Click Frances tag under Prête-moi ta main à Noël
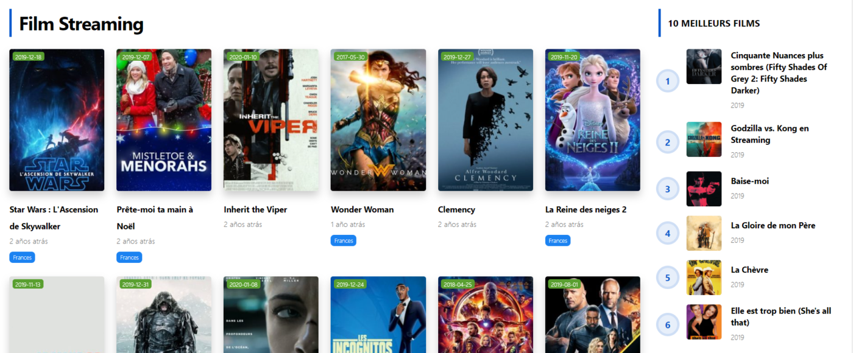This screenshot has height=353, width=853. click(129, 257)
